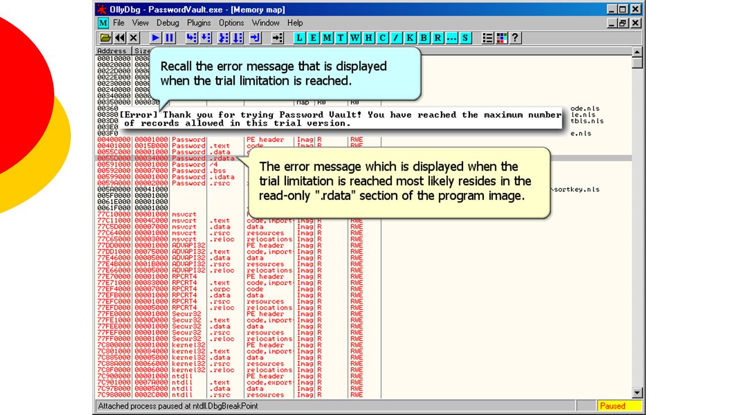Image resolution: width=738 pixels, height=415 pixels.
Task: Click Execute till return icon
Action: click(x=255, y=38)
